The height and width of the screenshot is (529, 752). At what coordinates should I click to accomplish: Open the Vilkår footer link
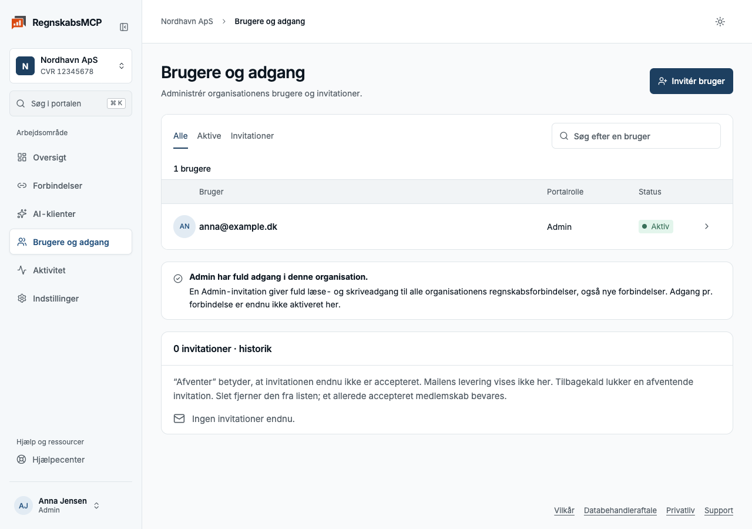point(564,510)
